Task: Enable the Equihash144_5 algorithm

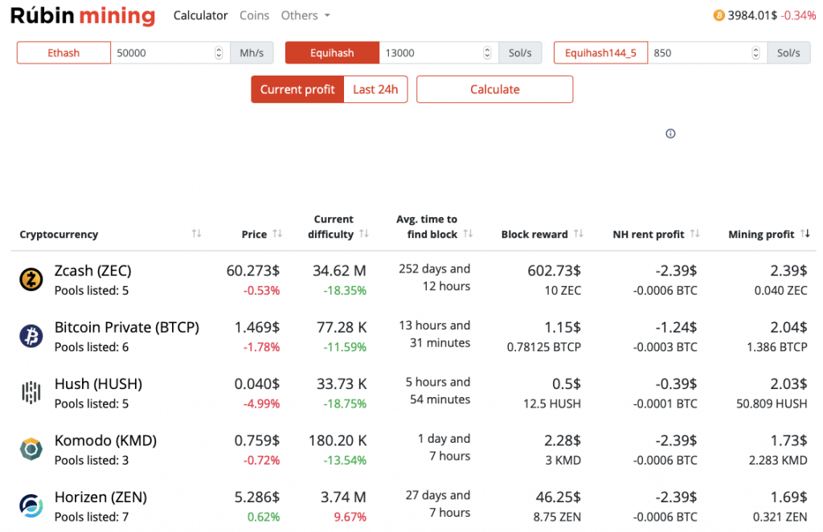Action: pyautogui.click(x=600, y=52)
